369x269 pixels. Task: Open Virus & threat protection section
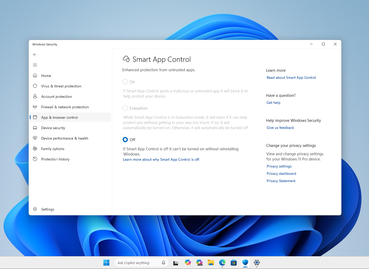[x=61, y=86]
